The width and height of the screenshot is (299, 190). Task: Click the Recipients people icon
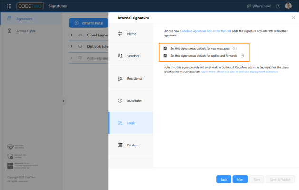[120, 78]
